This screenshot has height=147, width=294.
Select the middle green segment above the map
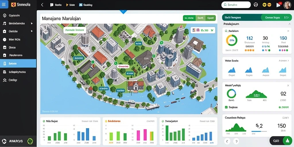point(200,18)
